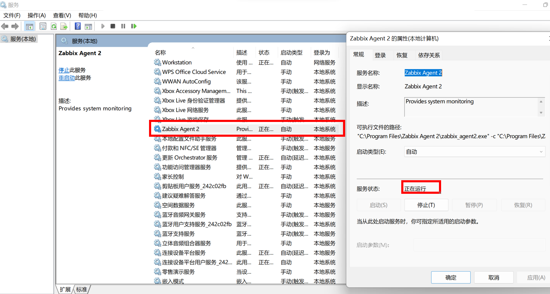This screenshot has width=550, height=294.
Task: Click the Forward arrow toolbar icon
Action: tap(15, 26)
